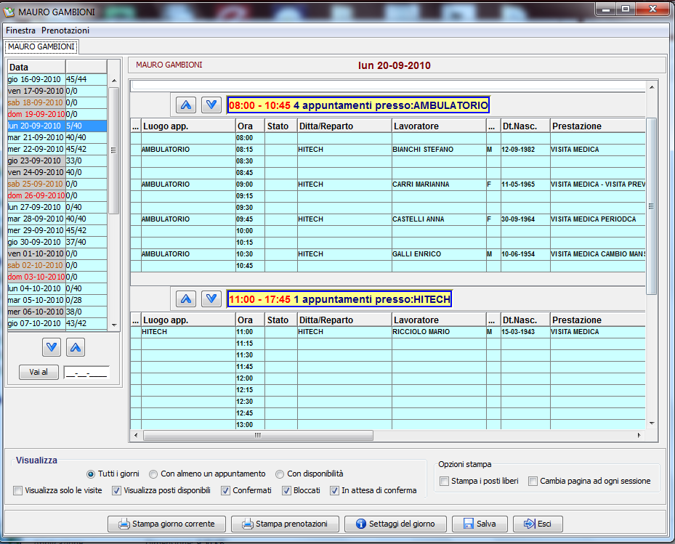Click appointments panel scrollbar up arrow
The image size is (675, 544).
(652, 87)
